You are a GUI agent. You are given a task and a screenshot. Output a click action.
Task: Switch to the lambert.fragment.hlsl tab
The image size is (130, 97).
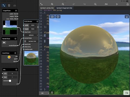pyautogui.click(x=64, y=8)
